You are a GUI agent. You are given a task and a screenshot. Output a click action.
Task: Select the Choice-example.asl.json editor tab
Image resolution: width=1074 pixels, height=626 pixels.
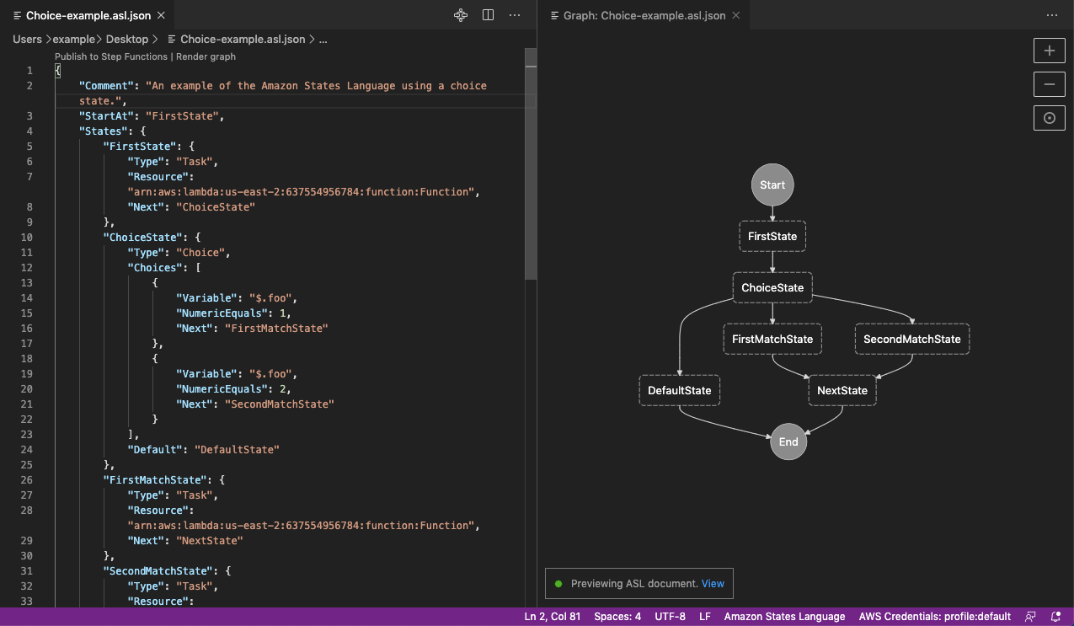pyautogui.click(x=88, y=15)
